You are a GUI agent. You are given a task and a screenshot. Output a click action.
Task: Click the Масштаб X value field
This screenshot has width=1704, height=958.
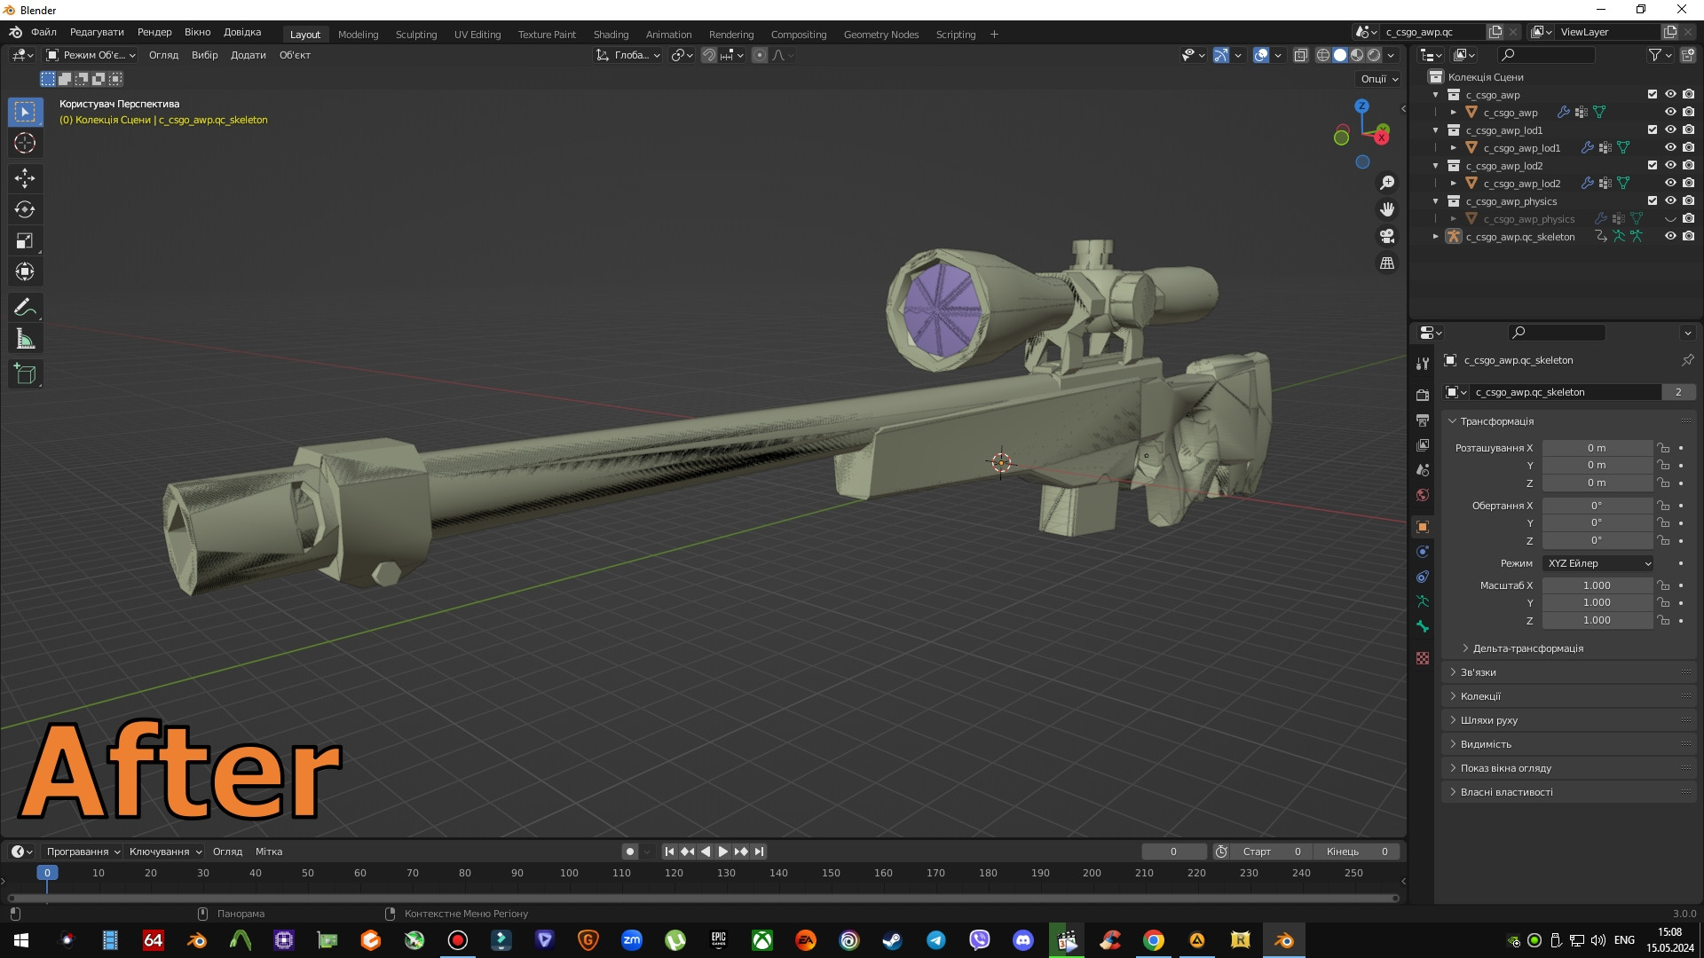pyautogui.click(x=1597, y=585)
